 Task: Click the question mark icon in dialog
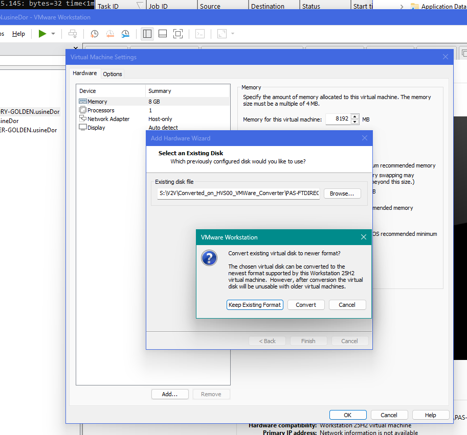click(x=209, y=258)
